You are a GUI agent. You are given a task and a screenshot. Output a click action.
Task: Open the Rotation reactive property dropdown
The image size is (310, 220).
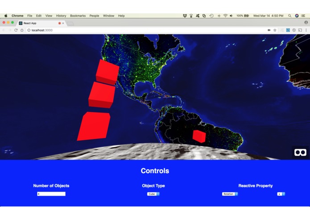(230, 194)
